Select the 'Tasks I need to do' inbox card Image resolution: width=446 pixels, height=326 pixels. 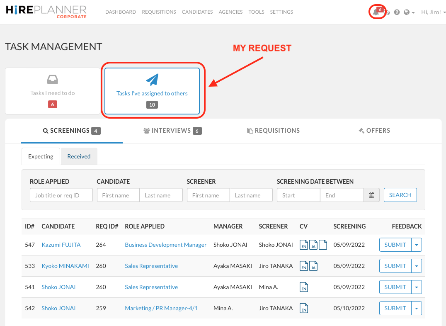(52, 91)
